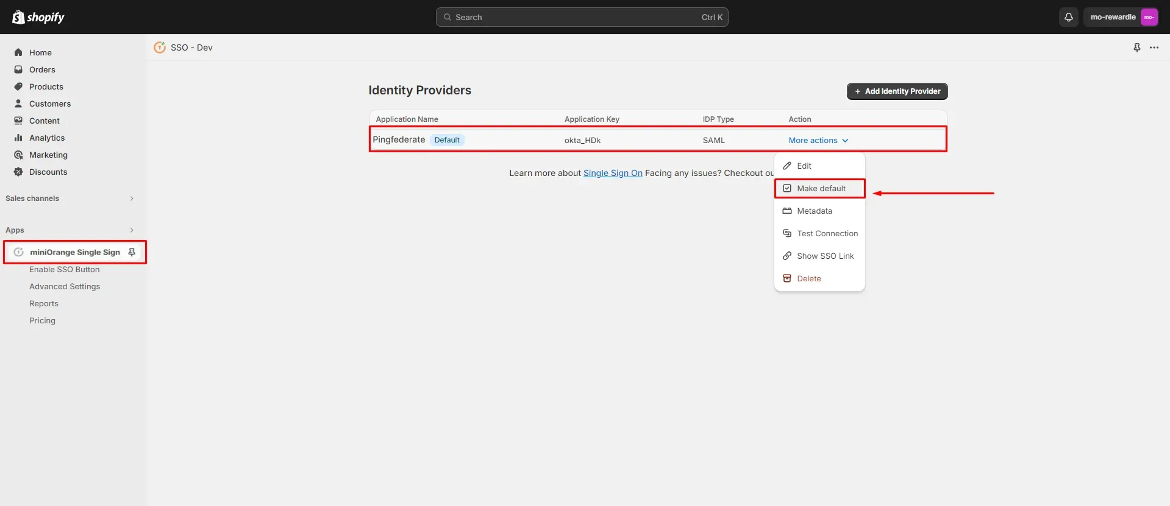Click the Make default checkmark icon

[787, 188]
